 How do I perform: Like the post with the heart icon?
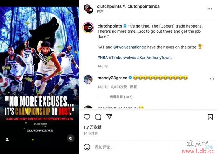tap(87, 117)
